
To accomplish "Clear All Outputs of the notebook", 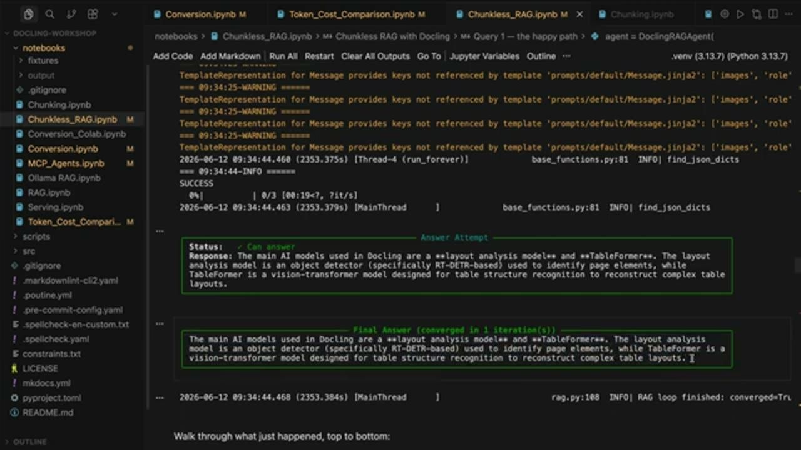I will 375,56.
